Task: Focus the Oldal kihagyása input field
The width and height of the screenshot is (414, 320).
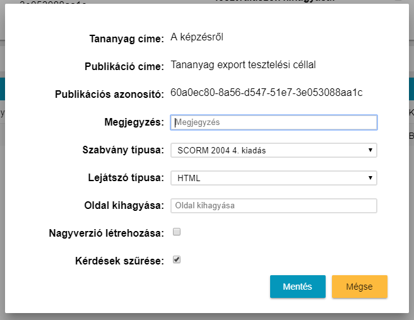Action: pos(274,206)
